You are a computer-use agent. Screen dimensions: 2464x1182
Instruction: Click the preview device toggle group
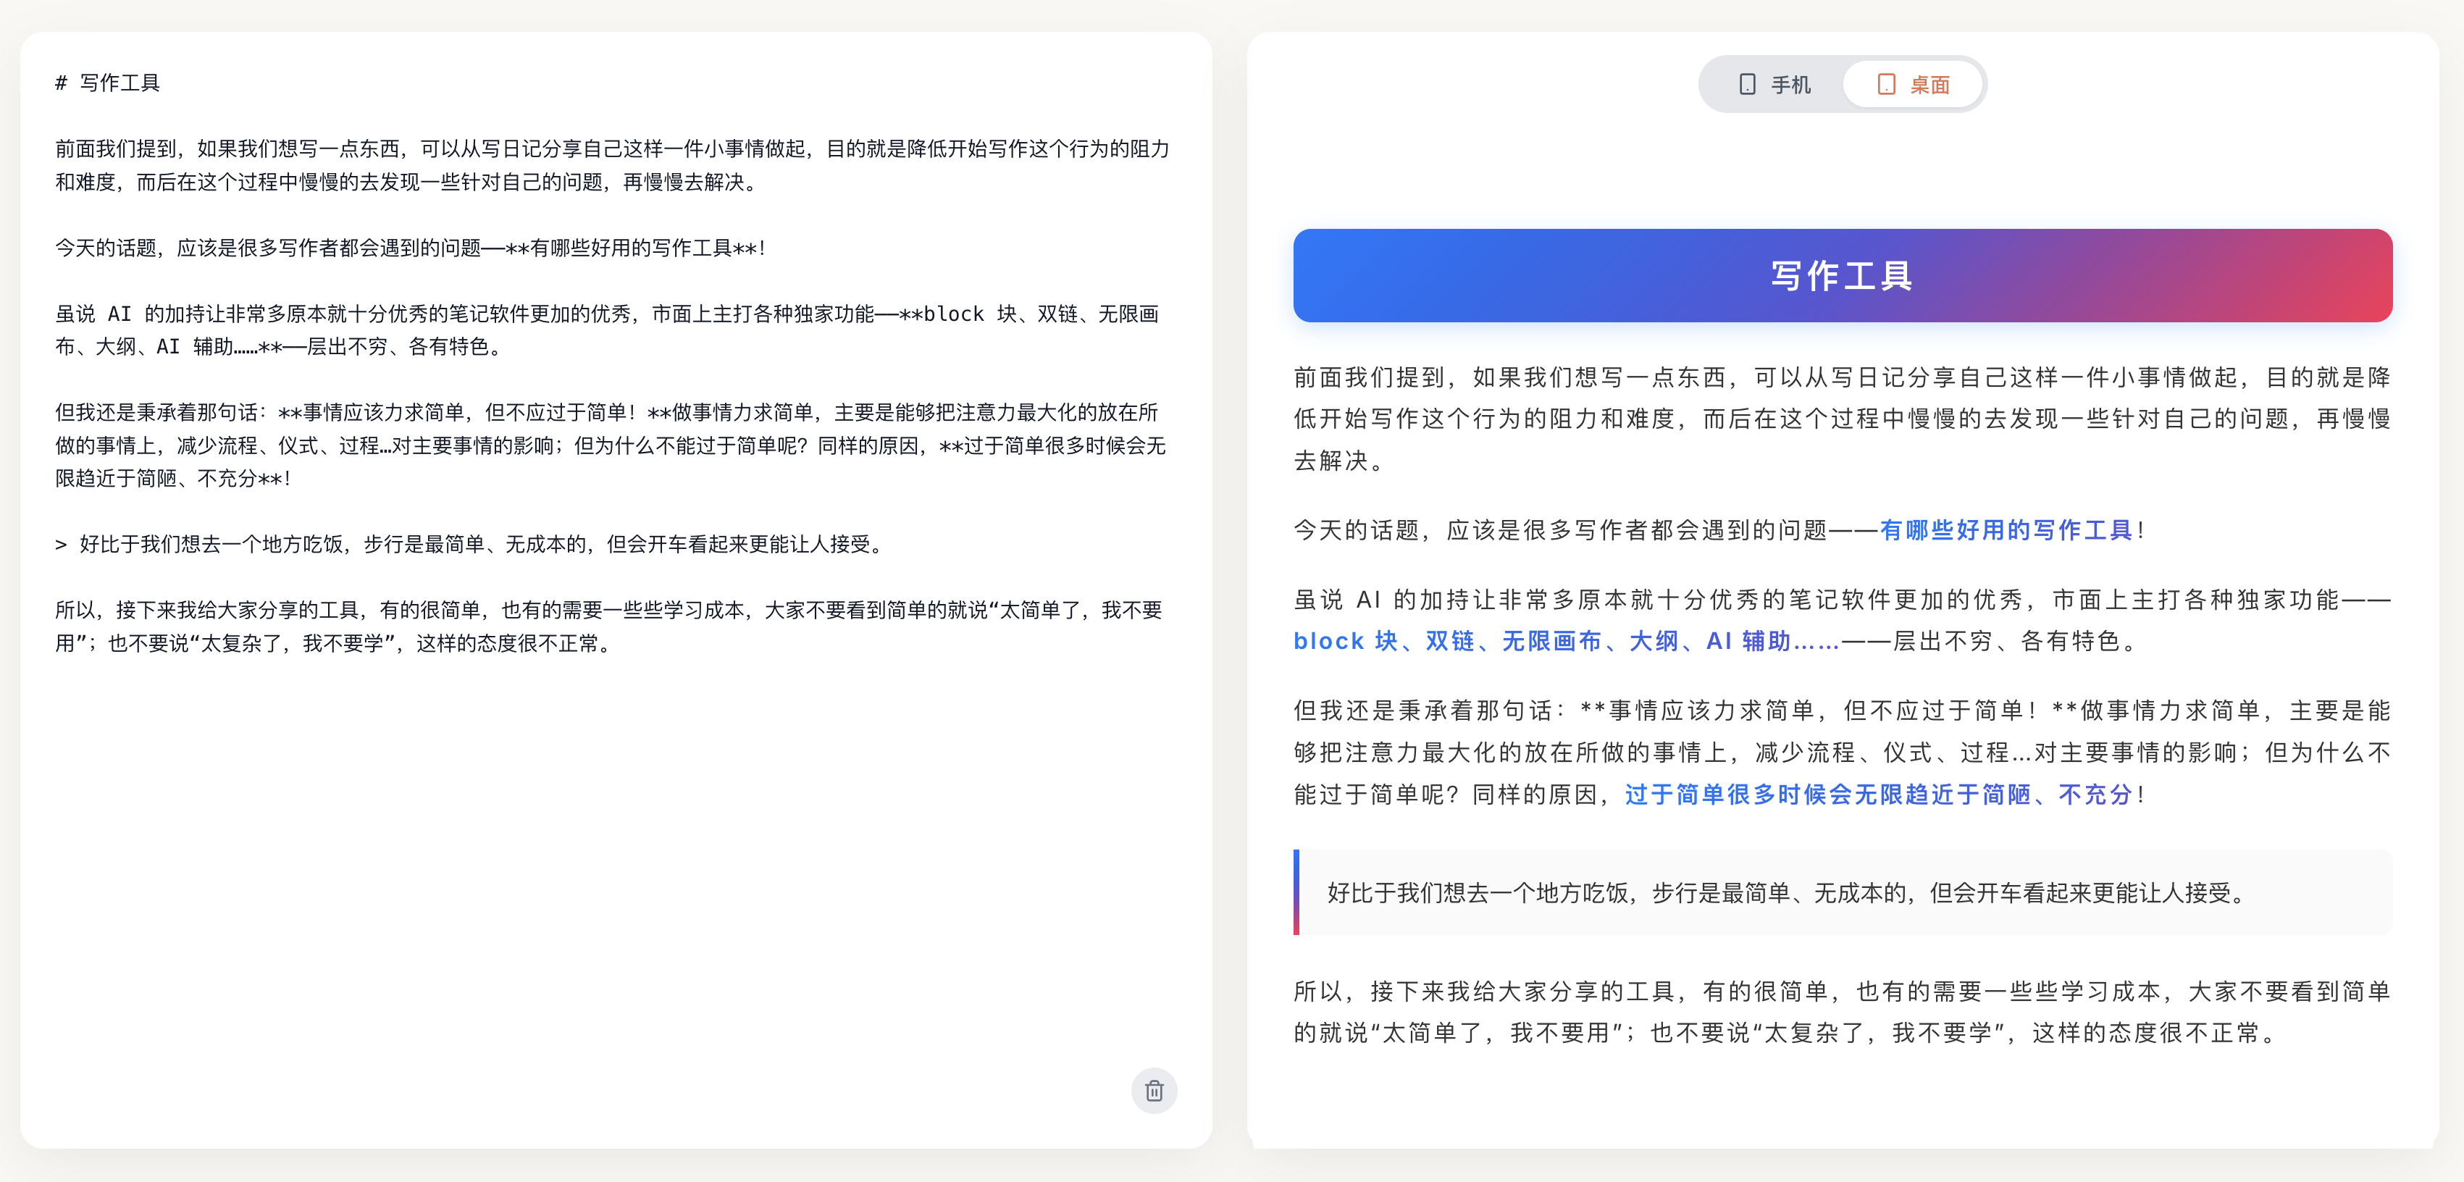pos(1843,84)
